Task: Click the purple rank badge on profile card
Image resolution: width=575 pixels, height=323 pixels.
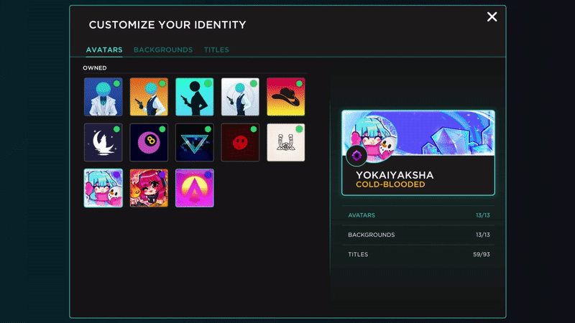Action: [357, 156]
